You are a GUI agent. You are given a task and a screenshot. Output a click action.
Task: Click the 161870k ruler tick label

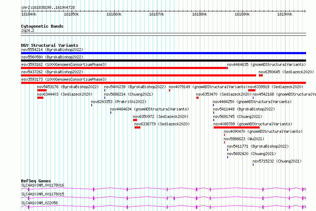(x=157, y=14)
